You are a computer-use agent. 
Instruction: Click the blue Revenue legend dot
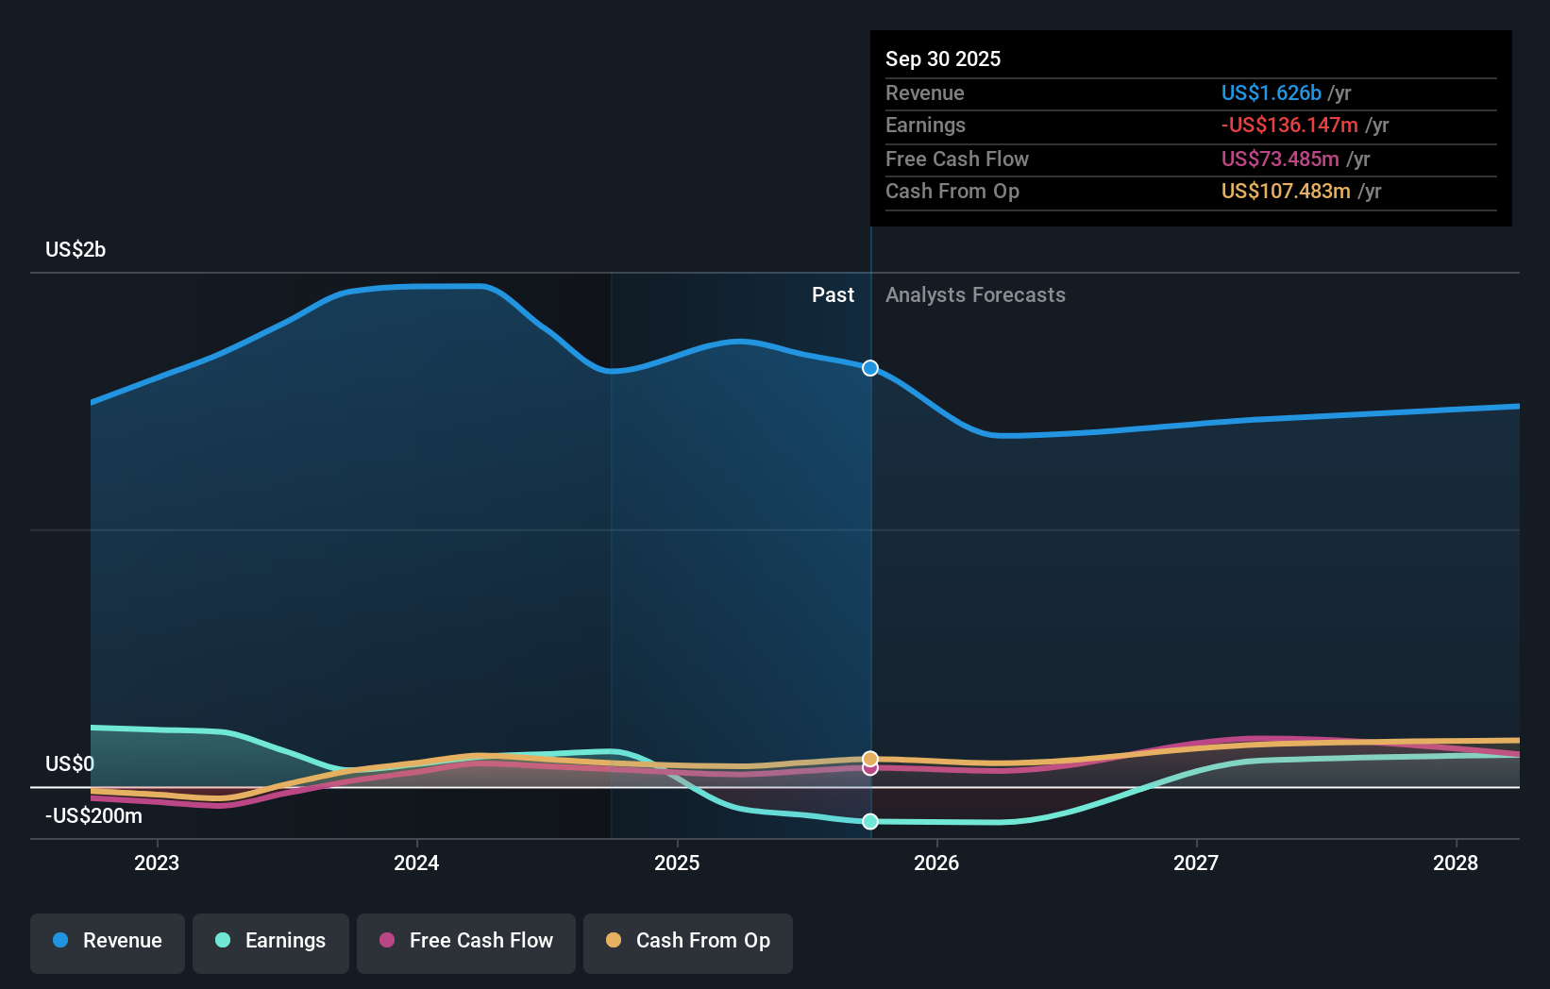(60, 940)
